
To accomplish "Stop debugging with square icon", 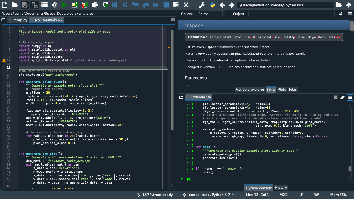I will (166, 5).
